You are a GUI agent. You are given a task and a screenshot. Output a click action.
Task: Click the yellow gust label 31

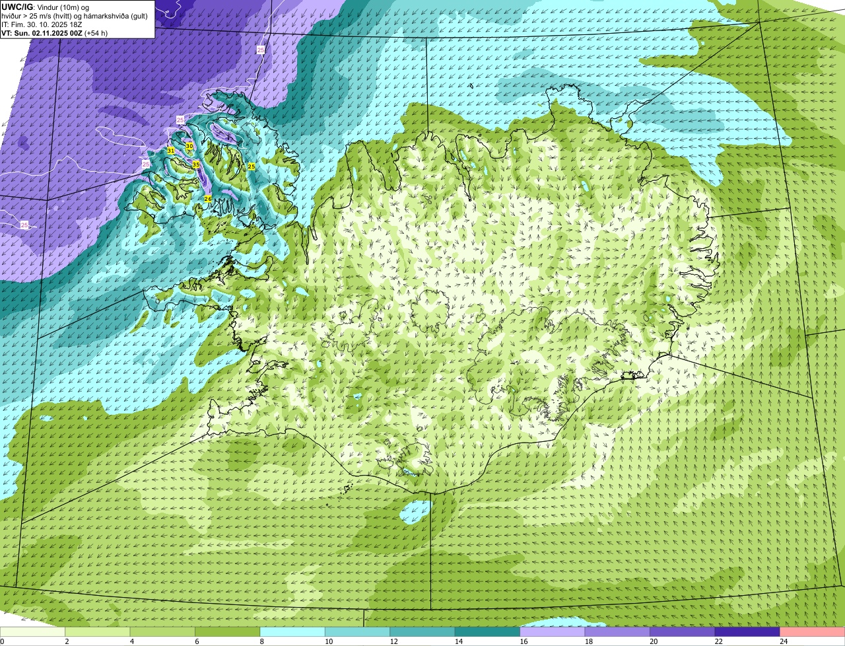[x=171, y=151]
